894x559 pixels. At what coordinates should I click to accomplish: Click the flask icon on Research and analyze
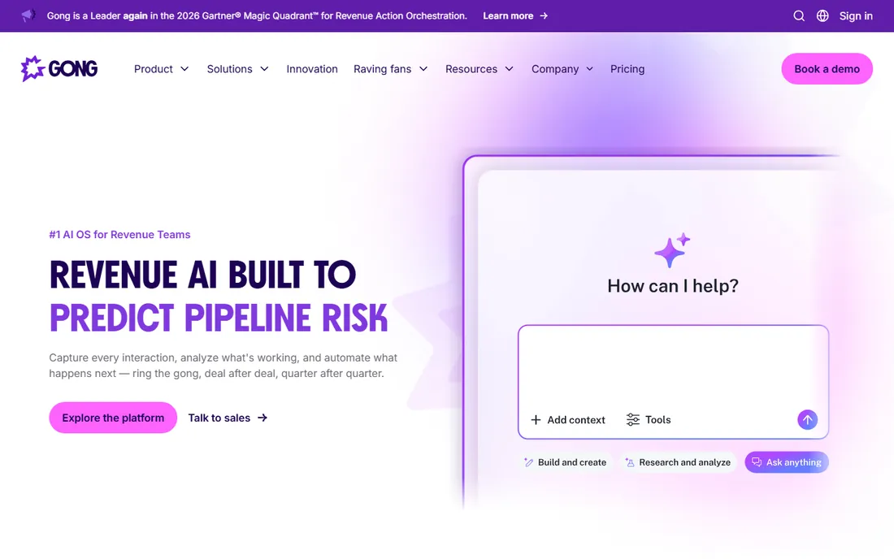(x=629, y=462)
